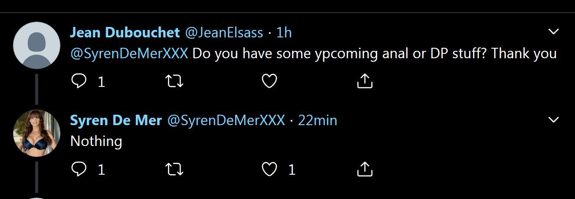This screenshot has width=575, height=199.
Task: Expand the options chevron on Syren De Mer's tweet
Action: pyautogui.click(x=553, y=119)
